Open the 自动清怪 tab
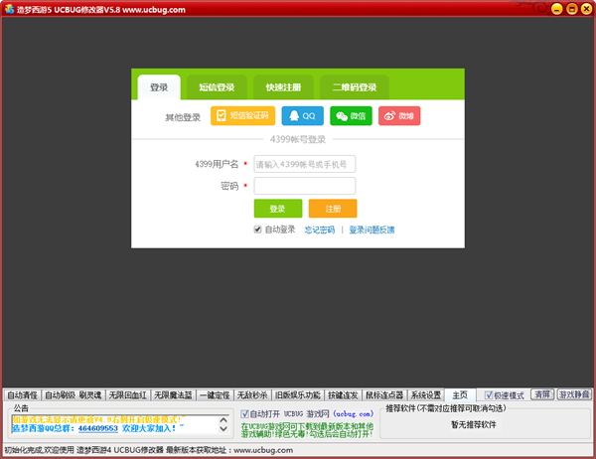The height and width of the screenshot is (459, 596). pyautogui.click(x=23, y=395)
